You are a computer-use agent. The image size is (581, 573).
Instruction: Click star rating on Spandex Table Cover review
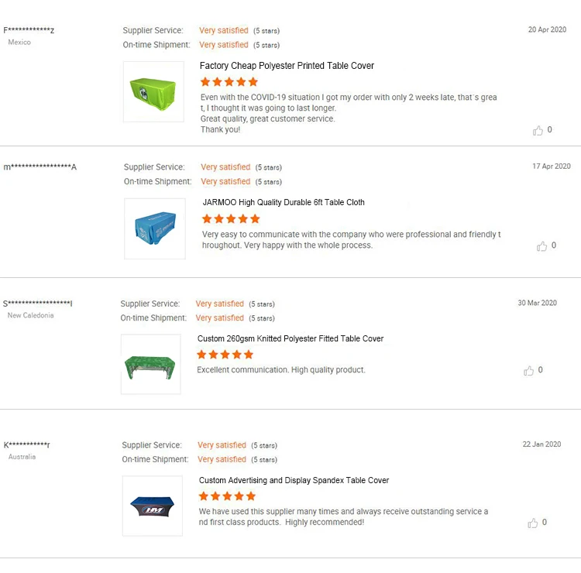click(x=227, y=496)
